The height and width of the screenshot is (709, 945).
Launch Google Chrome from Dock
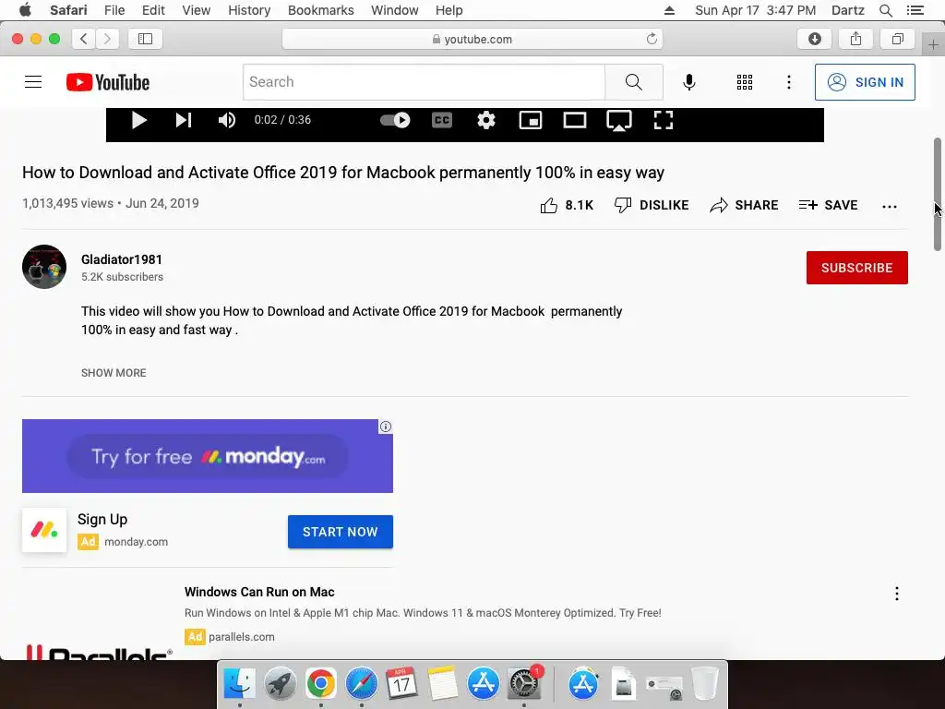[x=320, y=684]
